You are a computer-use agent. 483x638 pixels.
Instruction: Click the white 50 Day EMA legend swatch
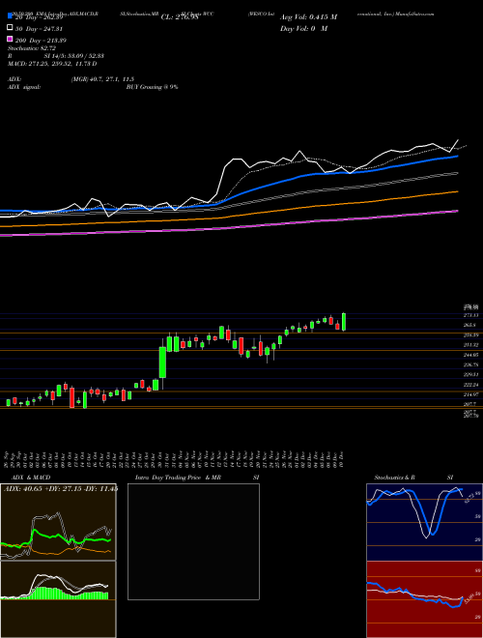[10, 28]
